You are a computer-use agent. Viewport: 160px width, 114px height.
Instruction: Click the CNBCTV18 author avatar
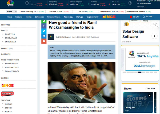(51, 37)
